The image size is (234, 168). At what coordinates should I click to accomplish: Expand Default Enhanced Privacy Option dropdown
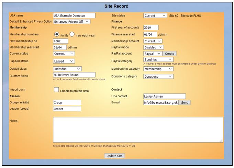pos(71,22)
